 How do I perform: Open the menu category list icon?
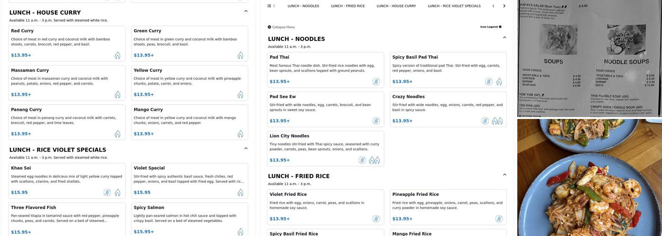[270, 6]
